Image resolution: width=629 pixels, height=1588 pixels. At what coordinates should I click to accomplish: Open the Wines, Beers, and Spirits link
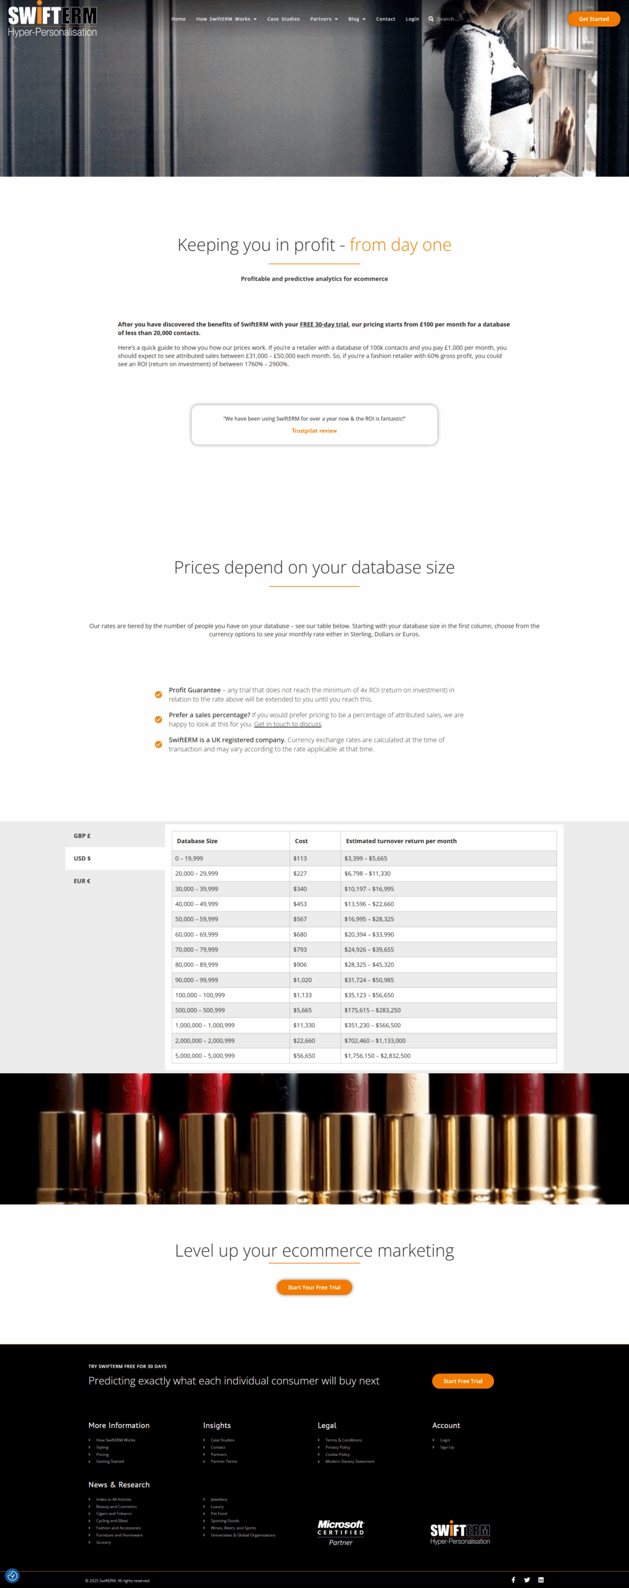point(233,1528)
